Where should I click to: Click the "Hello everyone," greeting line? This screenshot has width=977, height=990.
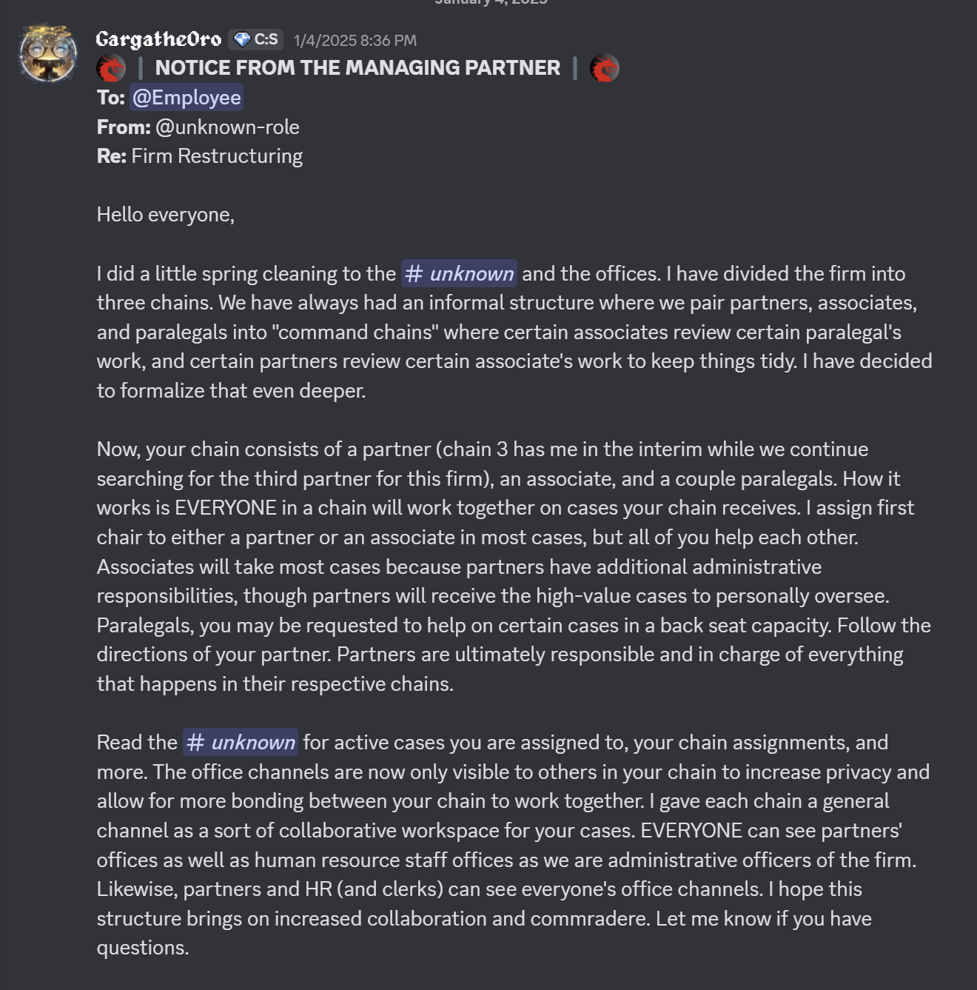pyautogui.click(x=166, y=215)
